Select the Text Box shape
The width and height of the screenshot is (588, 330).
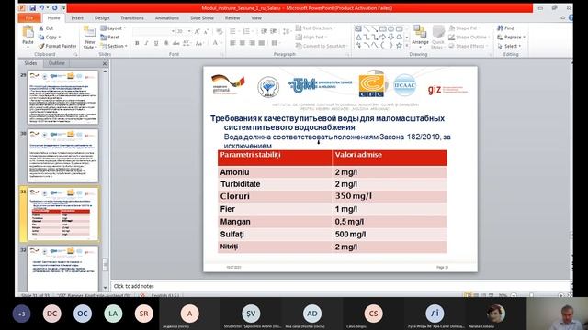tap(358, 28)
